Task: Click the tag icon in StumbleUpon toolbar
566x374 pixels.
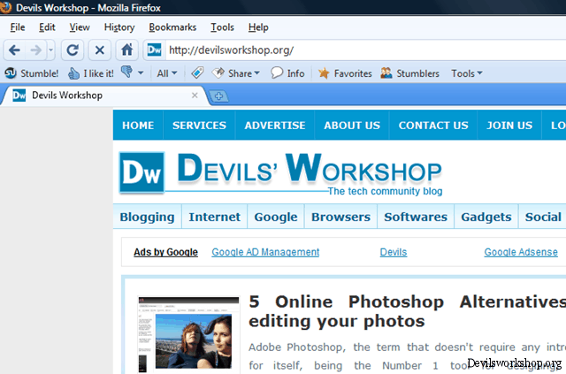Action: 197,73
